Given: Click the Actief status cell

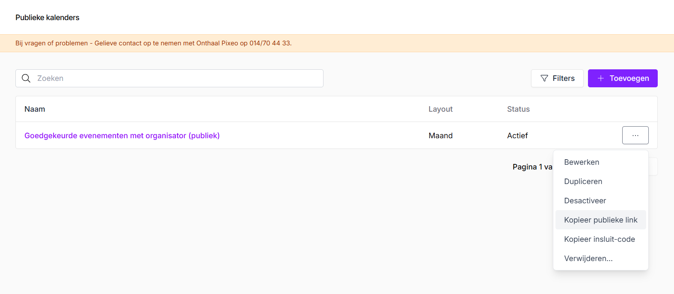Looking at the screenshot, I should pyautogui.click(x=517, y=136).
